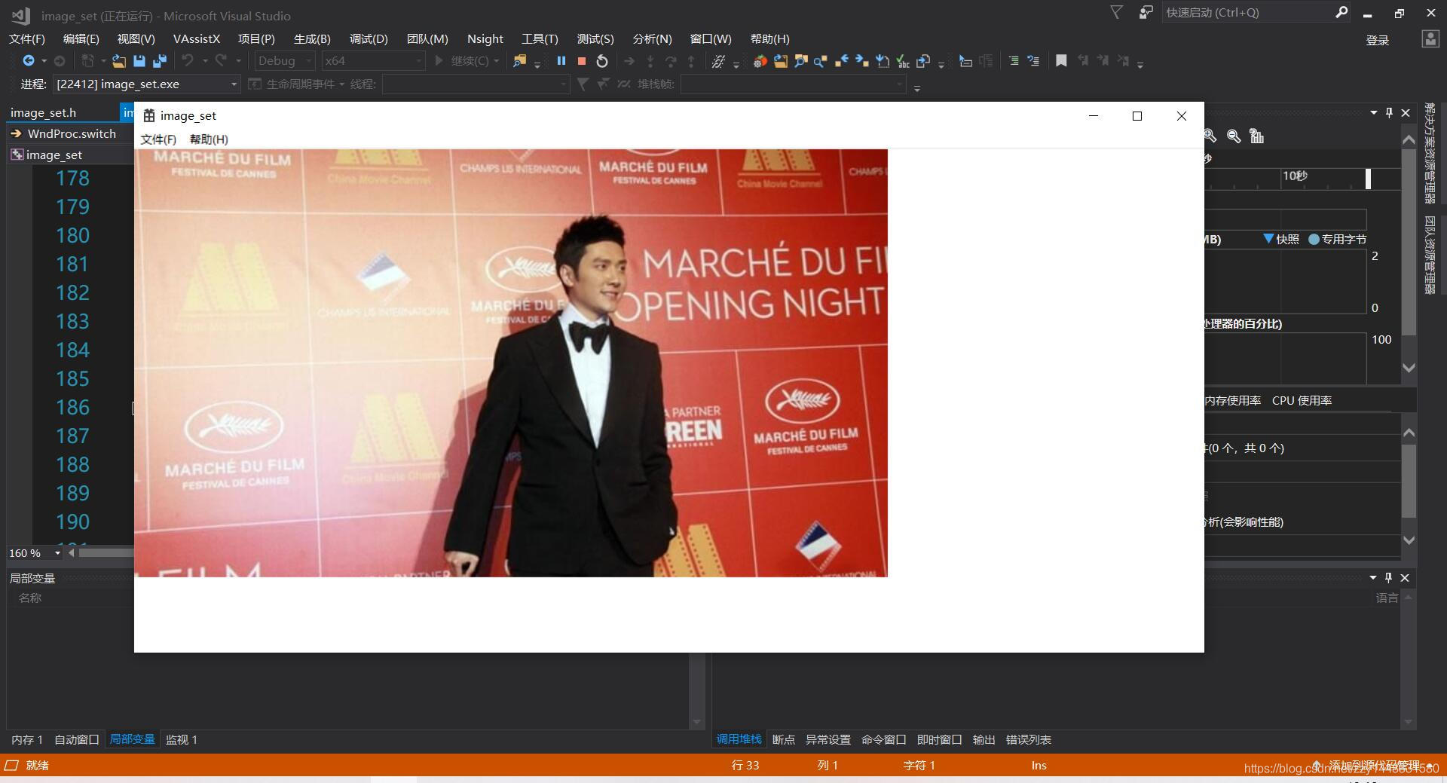Open the CPU 使用率 tab
Screen dimensions: 1447x783
(x=1302, y=400)
